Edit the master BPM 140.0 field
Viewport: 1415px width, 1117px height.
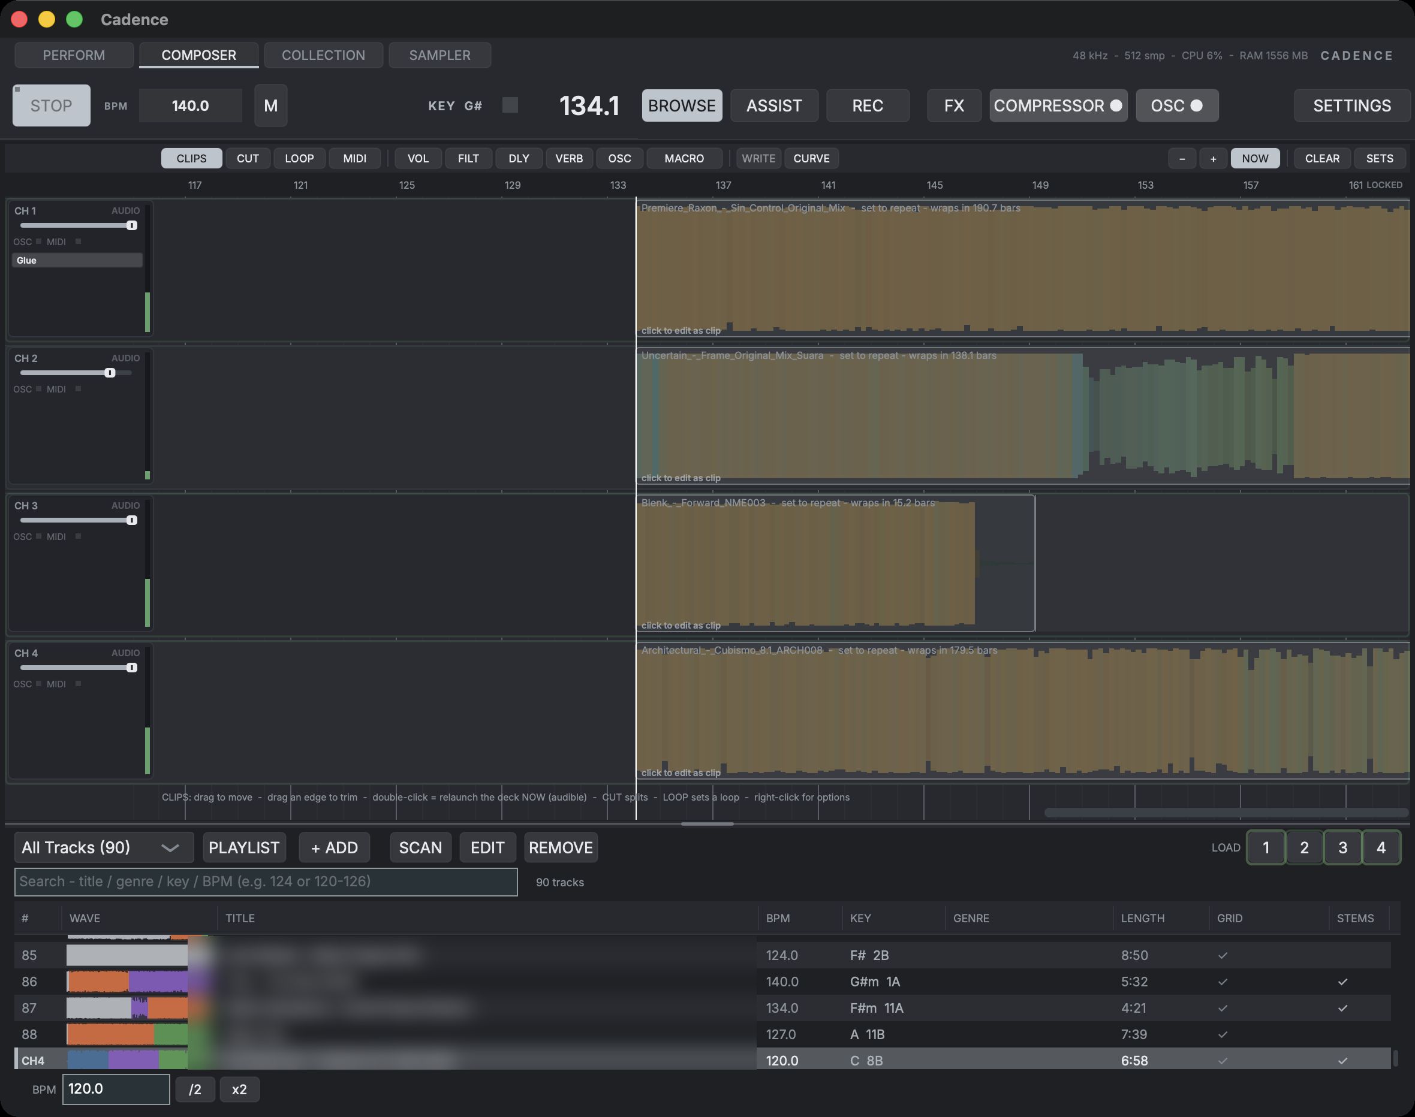pos(191,105)
